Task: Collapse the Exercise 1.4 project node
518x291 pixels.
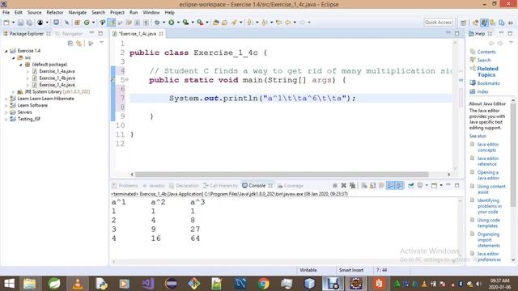Action: pyautogui.click(x=6, y=51)
